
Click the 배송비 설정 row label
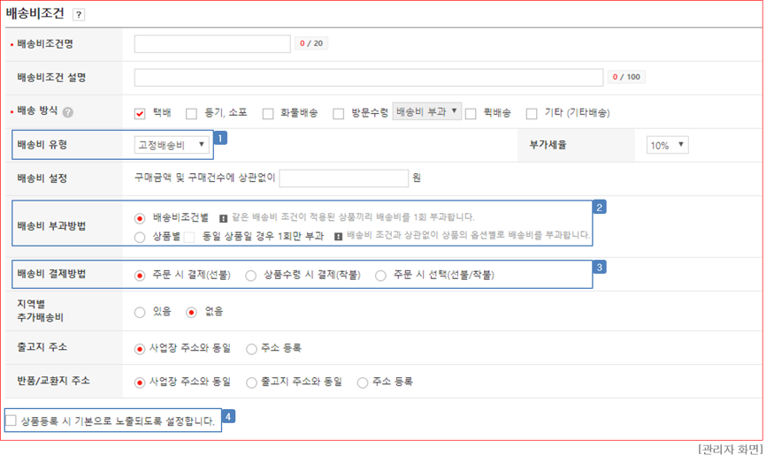42,178
